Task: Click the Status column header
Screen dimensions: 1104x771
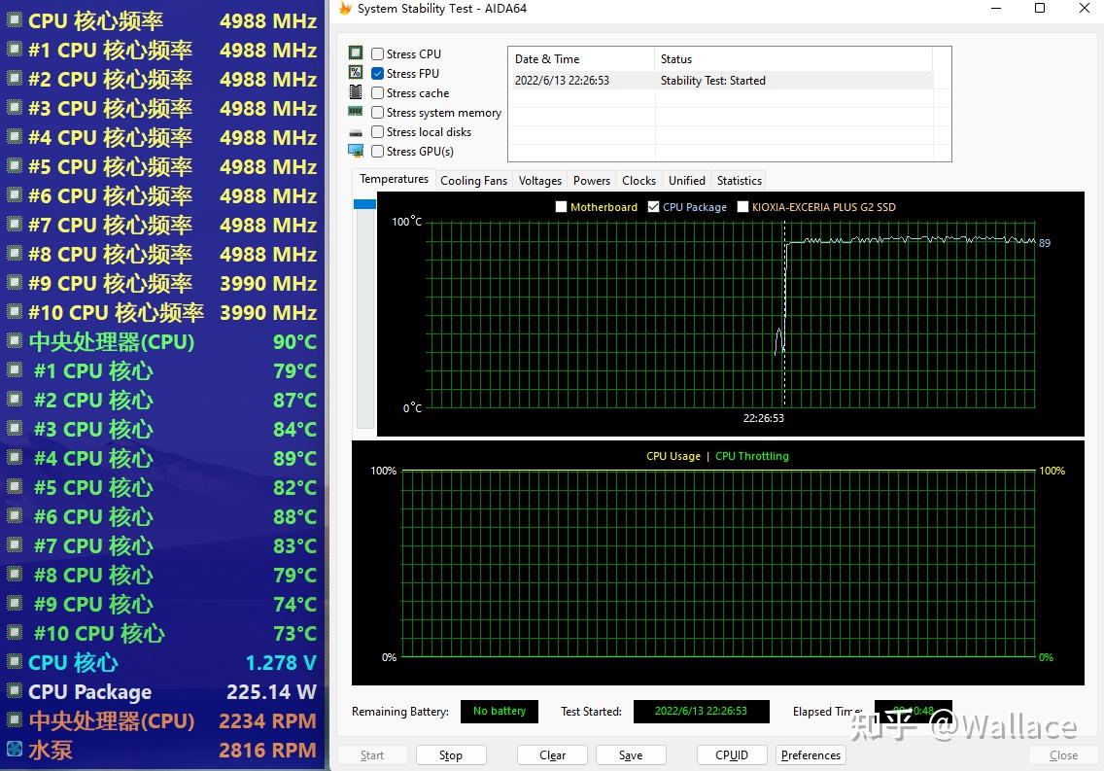Action: [x=793, y=59]
